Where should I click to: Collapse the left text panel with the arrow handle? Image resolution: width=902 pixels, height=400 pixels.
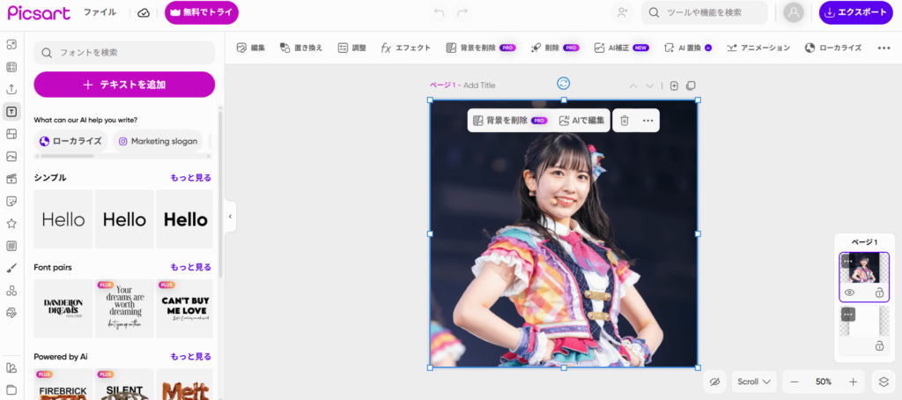(230, 216)
